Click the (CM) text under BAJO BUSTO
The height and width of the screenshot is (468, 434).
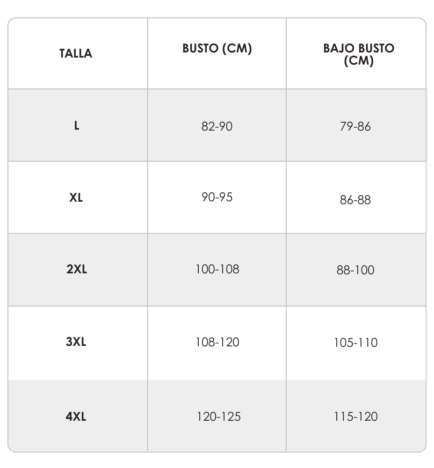(359, 61)
